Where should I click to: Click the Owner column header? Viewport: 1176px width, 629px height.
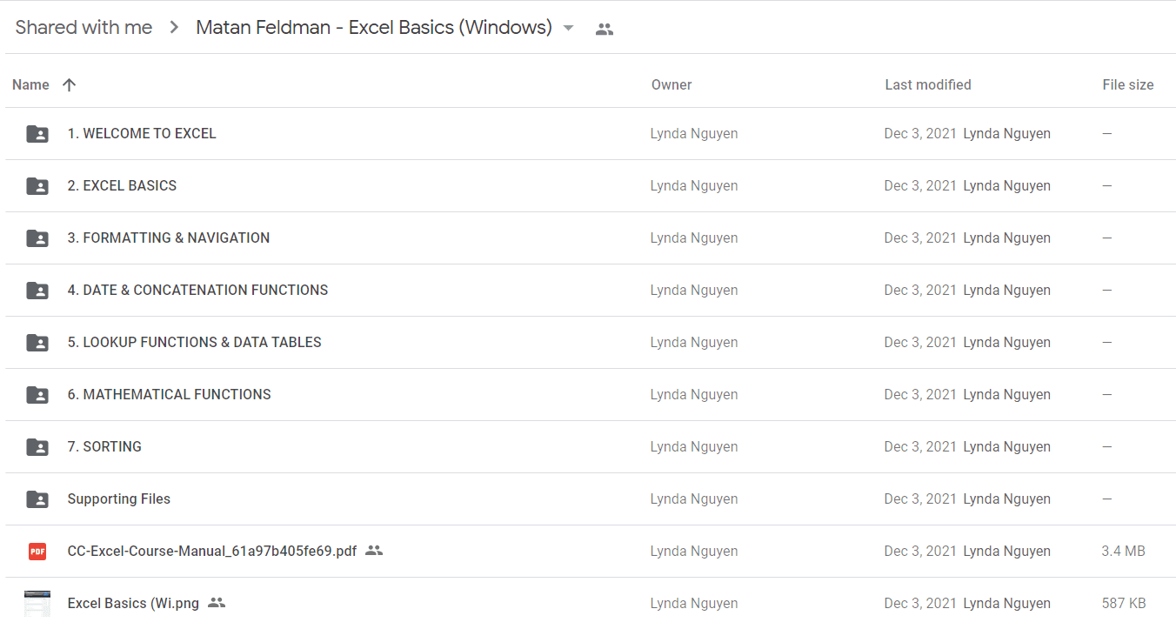click(672, 84)
